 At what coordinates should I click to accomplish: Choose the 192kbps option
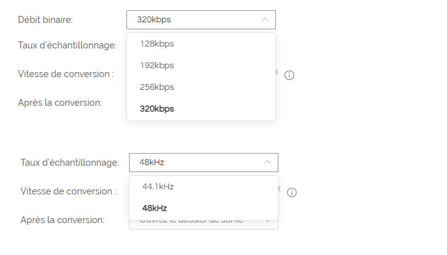pos(157,66)
